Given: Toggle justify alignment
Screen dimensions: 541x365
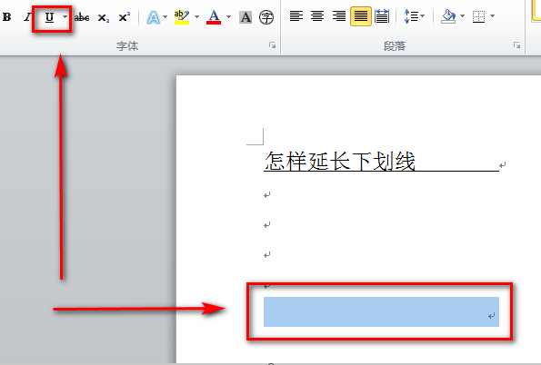Looking at the screenshot, I should pyautogui.click(x=361, y=16).
